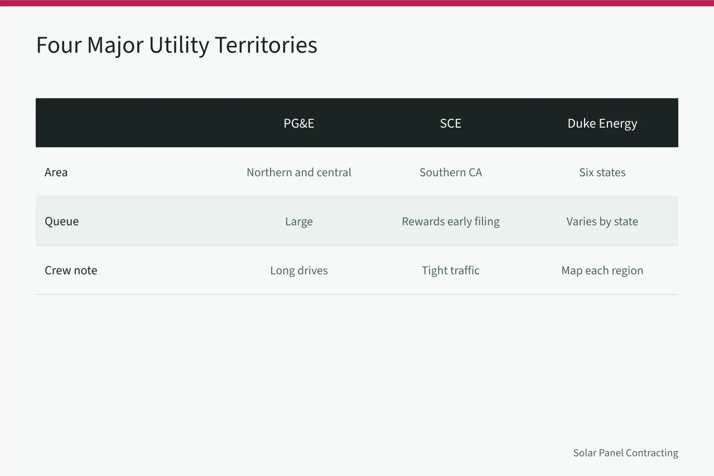Select the PG&E column header
Viewport: 714px width, 476px height.
[299, 123]
